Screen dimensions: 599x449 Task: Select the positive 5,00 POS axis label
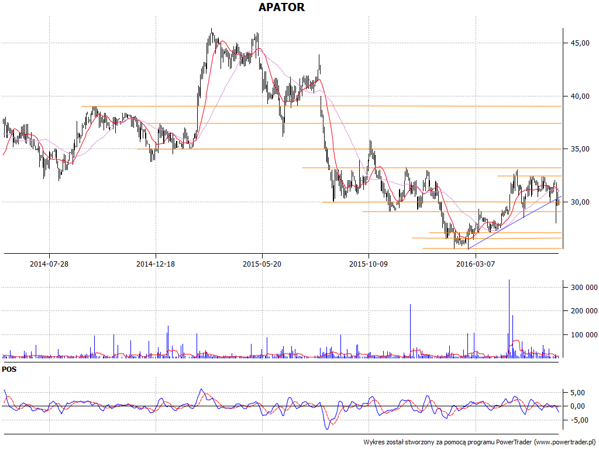tap(577, 392)
